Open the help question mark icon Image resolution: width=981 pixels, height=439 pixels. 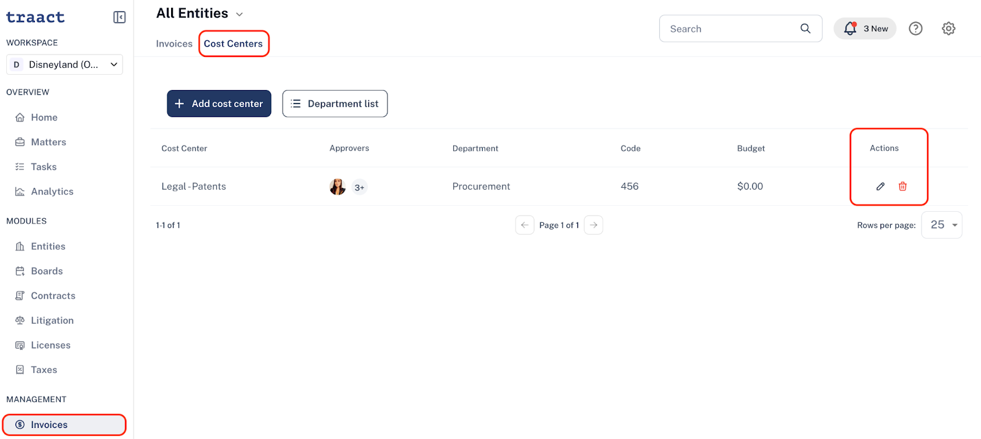[x=915, y=29]
